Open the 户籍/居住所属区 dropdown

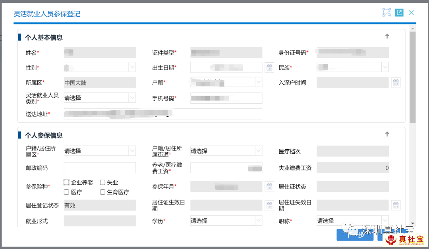[100, 151]
